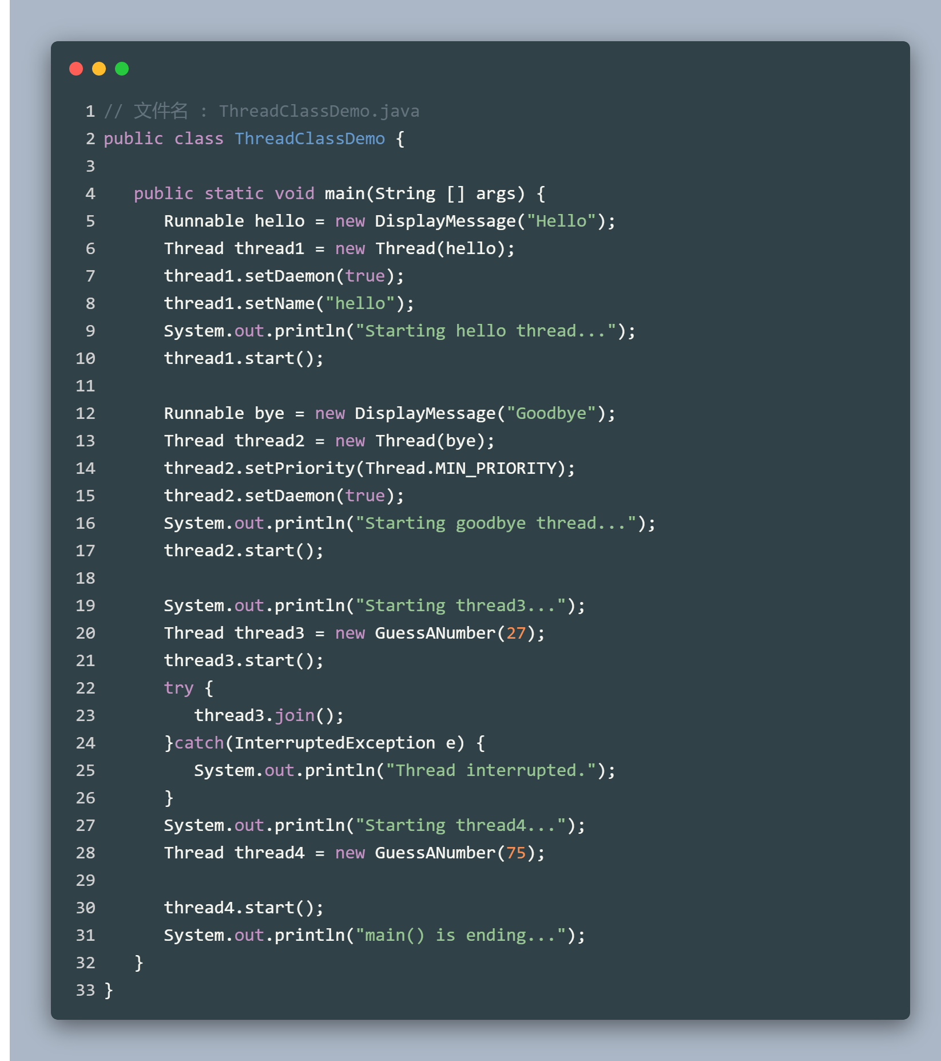Click 'thread4.start();' on line 30
Screen dimensions: 941x1061
[x=244, y=908]
